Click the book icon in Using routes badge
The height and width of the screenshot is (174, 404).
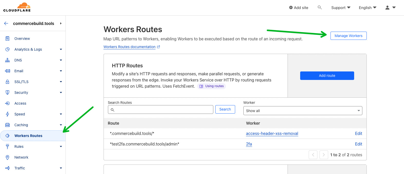[201, 86]
